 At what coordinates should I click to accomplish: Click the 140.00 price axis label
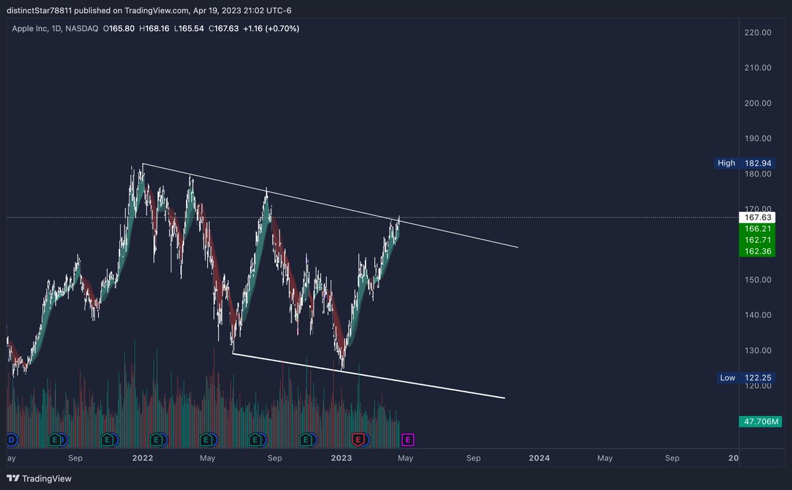click(757, 314)
